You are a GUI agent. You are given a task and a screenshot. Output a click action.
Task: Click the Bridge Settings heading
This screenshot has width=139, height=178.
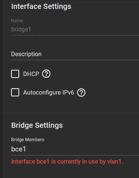pos(37,125)
